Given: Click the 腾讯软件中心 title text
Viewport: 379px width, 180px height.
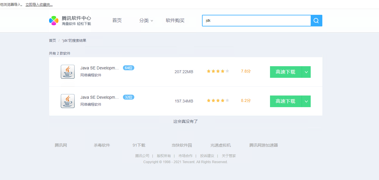Looking at the screenshot, I should click(x=76, y=18).
